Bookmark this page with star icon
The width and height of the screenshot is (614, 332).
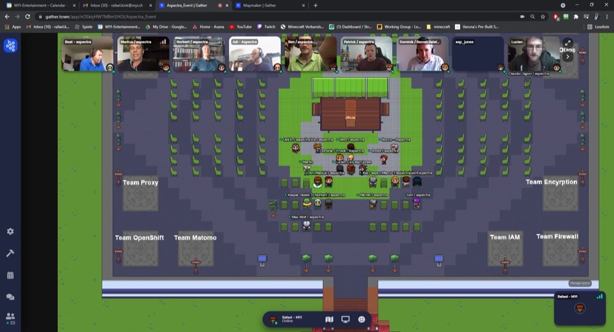pos(543,17)
